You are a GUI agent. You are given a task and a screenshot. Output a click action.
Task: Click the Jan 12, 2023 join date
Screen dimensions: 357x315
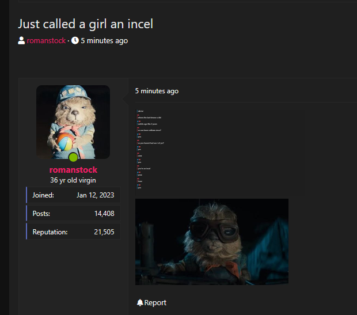tap(95, 195)
